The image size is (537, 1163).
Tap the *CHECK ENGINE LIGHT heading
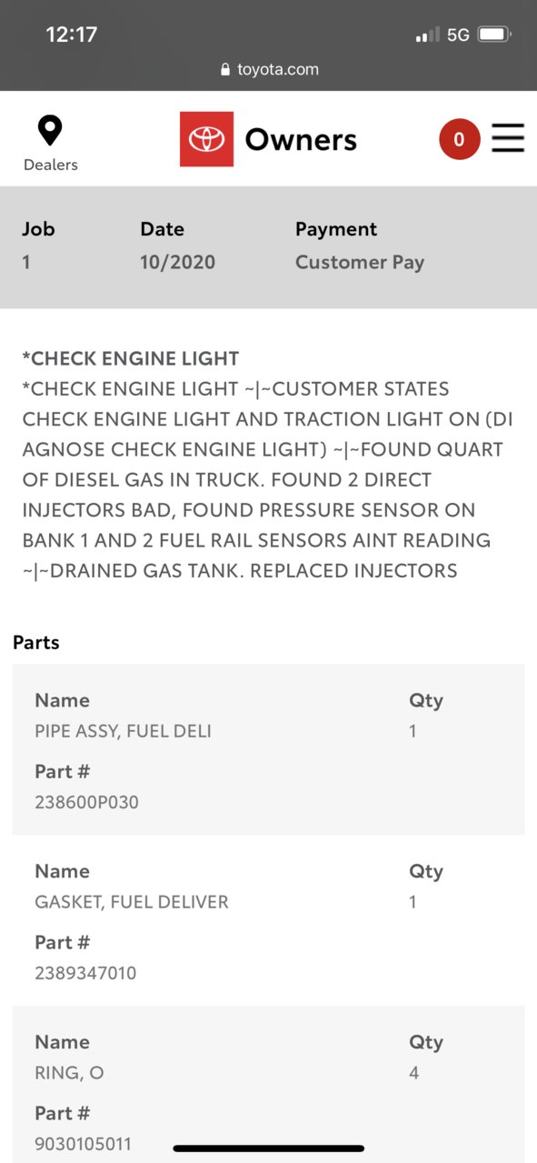coord(131,358)
